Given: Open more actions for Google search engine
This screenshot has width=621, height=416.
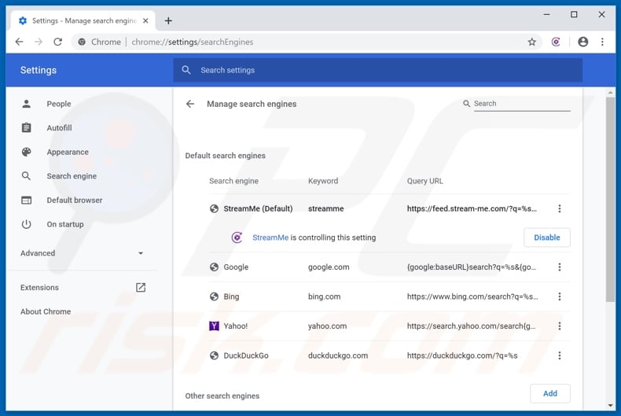Looking at the screenshot, I should [559, 267].
